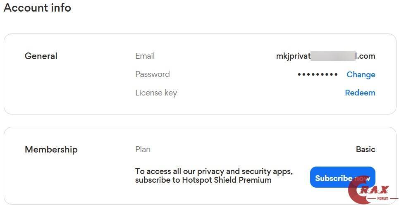399x205 pixels.
Task: Click the 'To access all our privacy' text line
Action: (214, 172)
